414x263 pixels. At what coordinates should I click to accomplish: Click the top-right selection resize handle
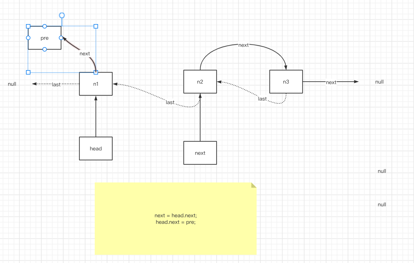[96, 26]
